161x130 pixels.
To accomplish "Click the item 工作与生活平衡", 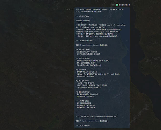I will click(83, 92).
